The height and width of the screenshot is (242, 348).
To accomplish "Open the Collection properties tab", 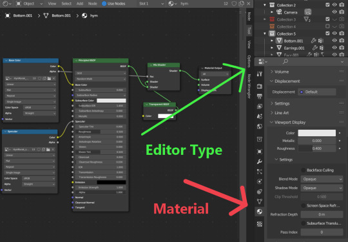I will 259,139.
